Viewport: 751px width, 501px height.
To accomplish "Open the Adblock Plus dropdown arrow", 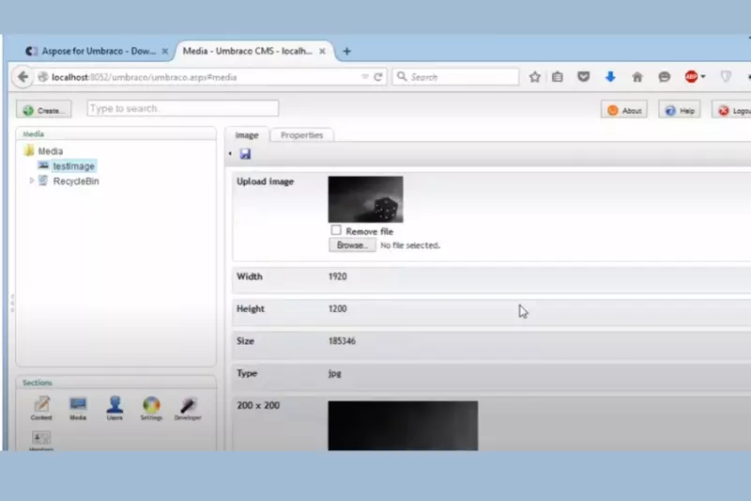I will point(702,77).
